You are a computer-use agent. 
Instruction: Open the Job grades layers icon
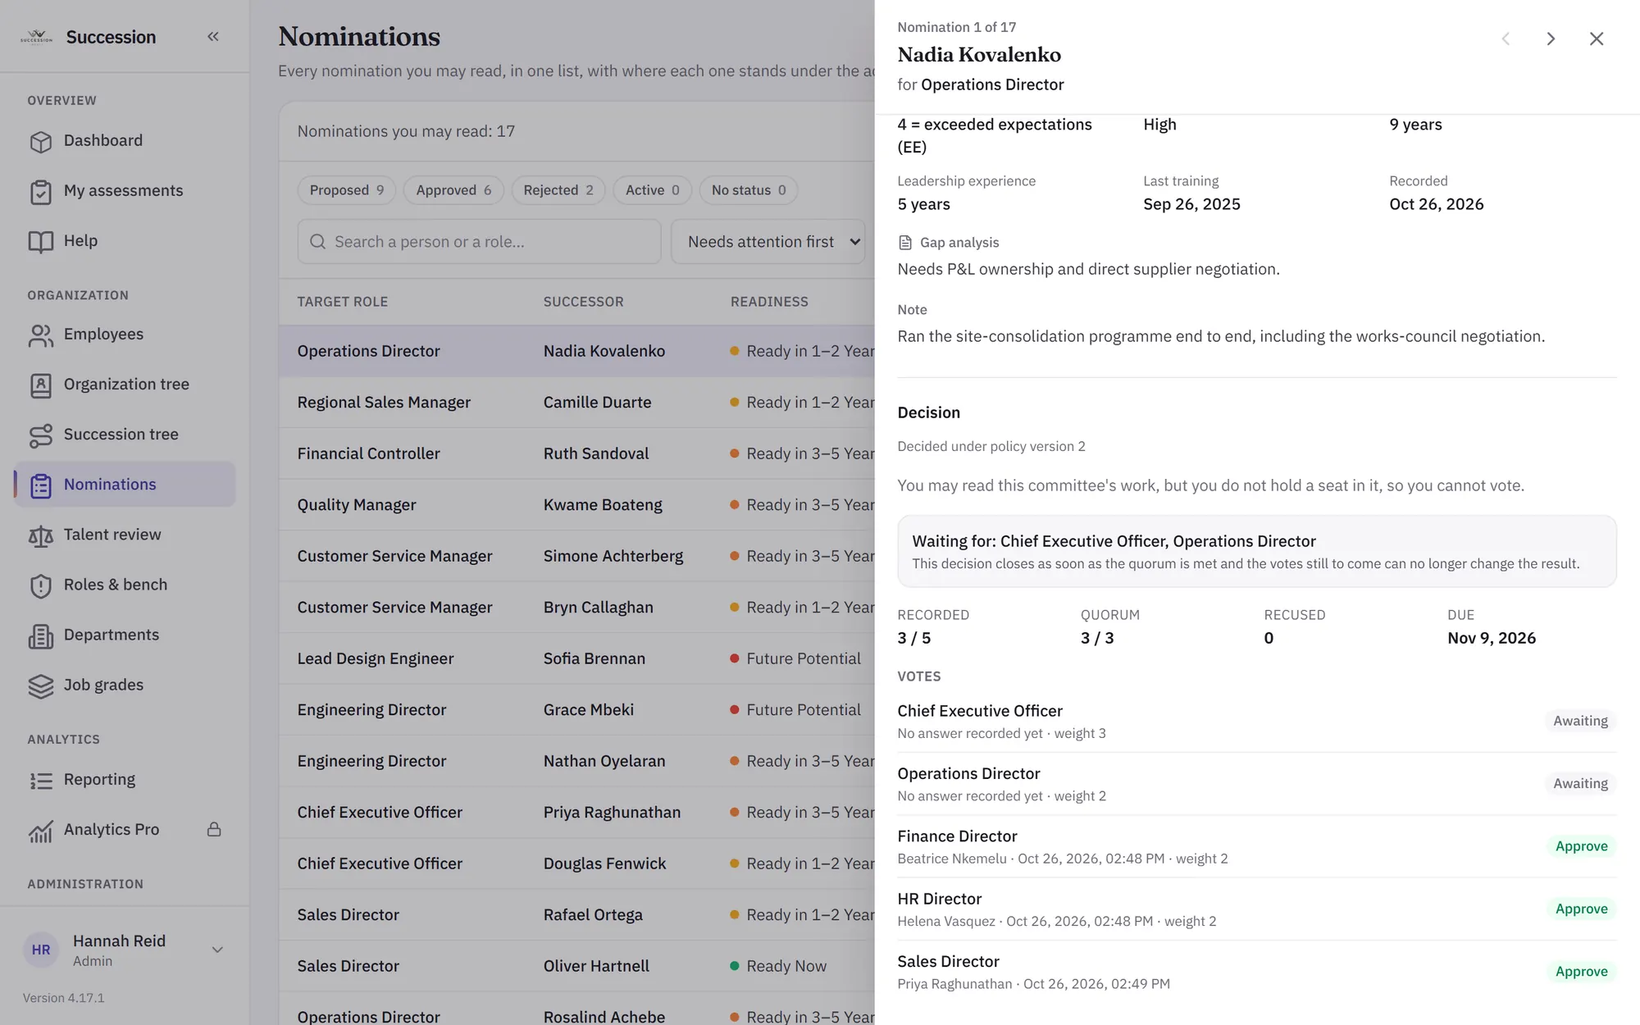tap(40, 685)
